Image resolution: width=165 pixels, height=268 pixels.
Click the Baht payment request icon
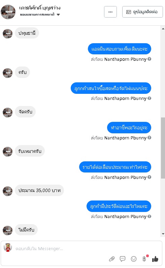click(144, 259)
